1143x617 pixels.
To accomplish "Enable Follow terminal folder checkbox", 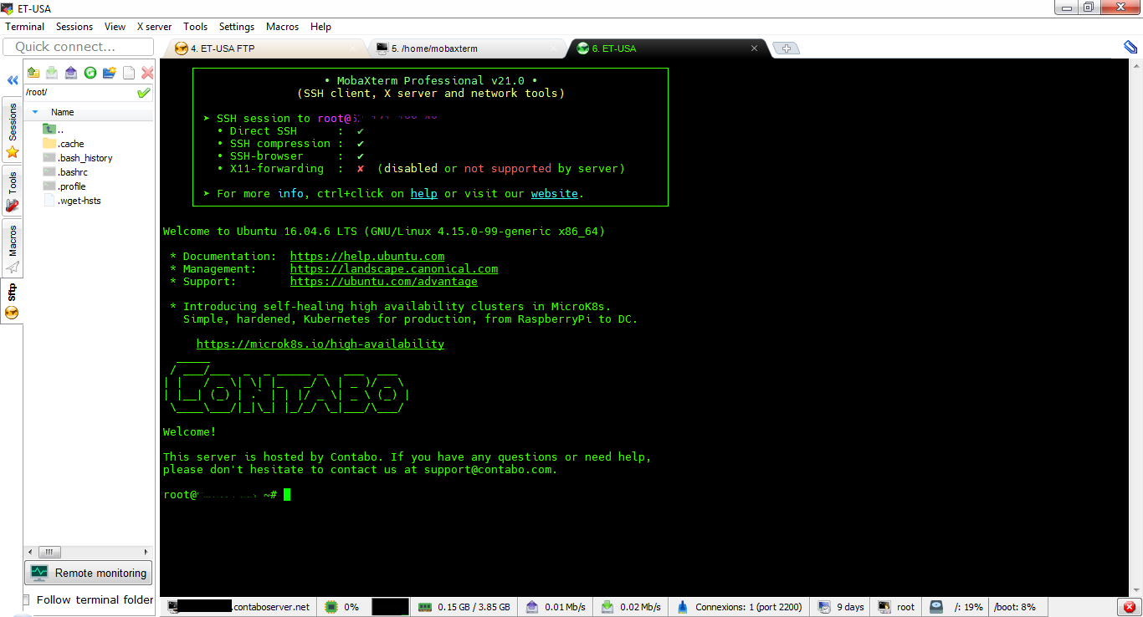I will coord(26,599).
